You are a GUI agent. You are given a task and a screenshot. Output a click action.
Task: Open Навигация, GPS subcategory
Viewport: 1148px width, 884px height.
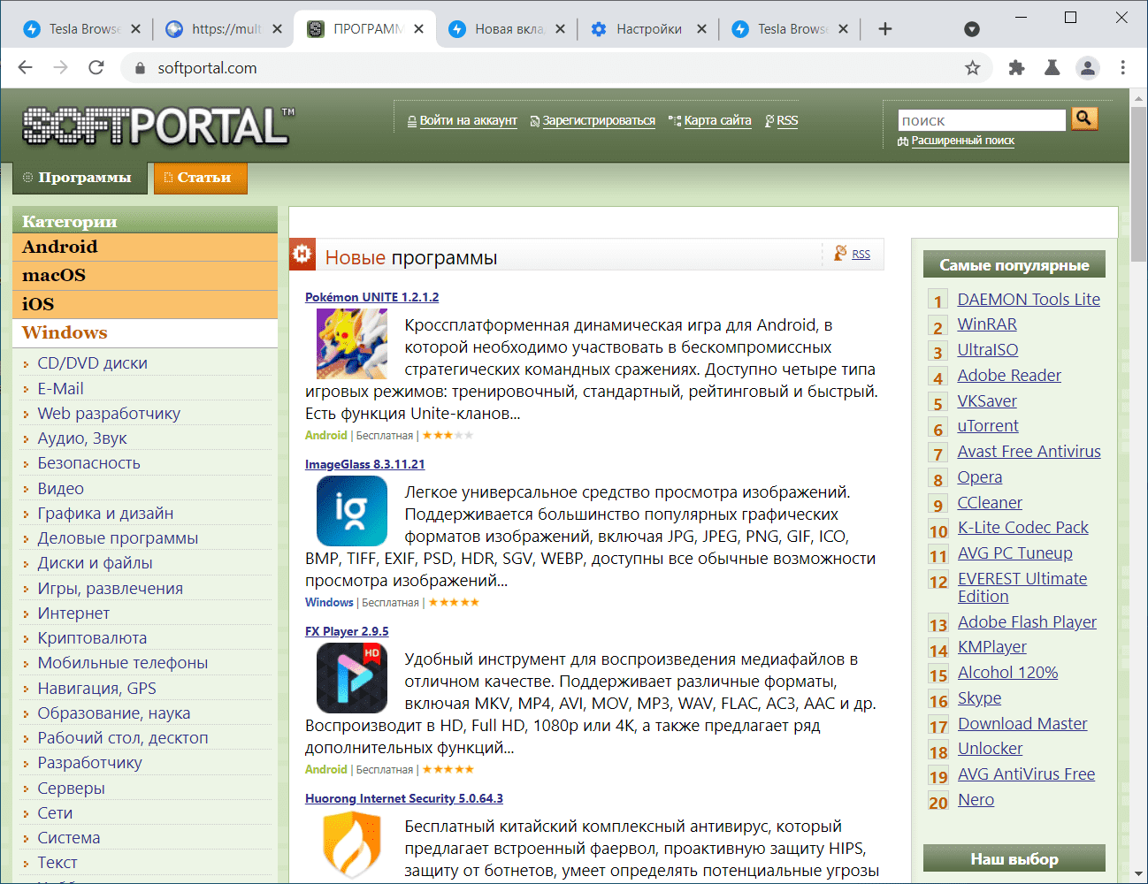click(96, 689)
